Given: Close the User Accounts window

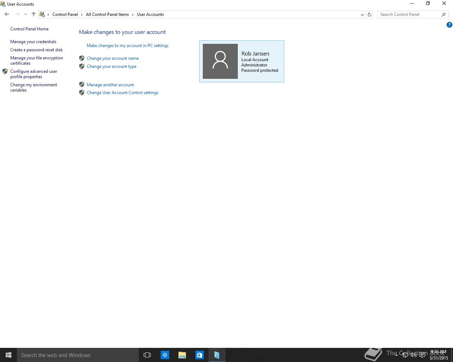Looking at the screenshot, I should pyautogui.click(x=444, y=4).
